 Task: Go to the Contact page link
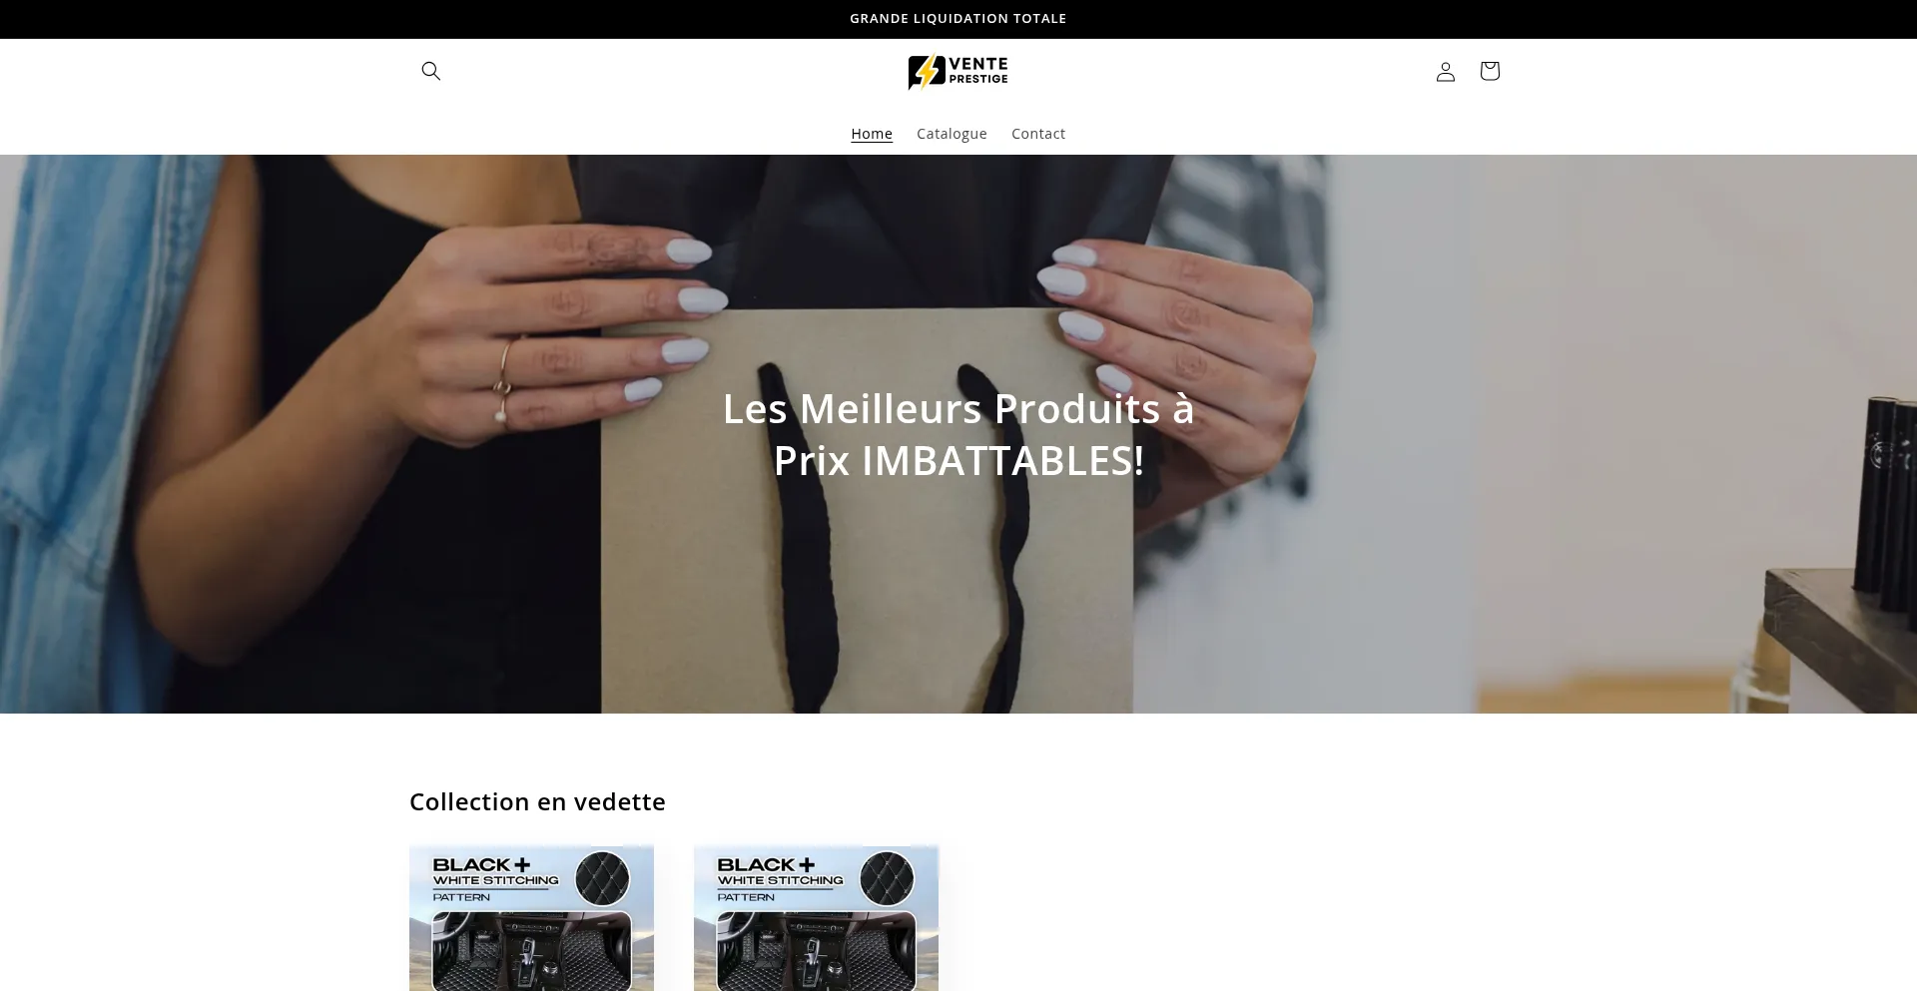pos(1038,134)
